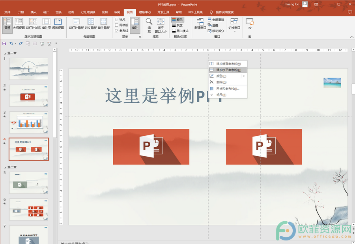Open 讲义母版 handout master
Image resolution: width=355 pixels, height=244 pixels.
[91, 24]
